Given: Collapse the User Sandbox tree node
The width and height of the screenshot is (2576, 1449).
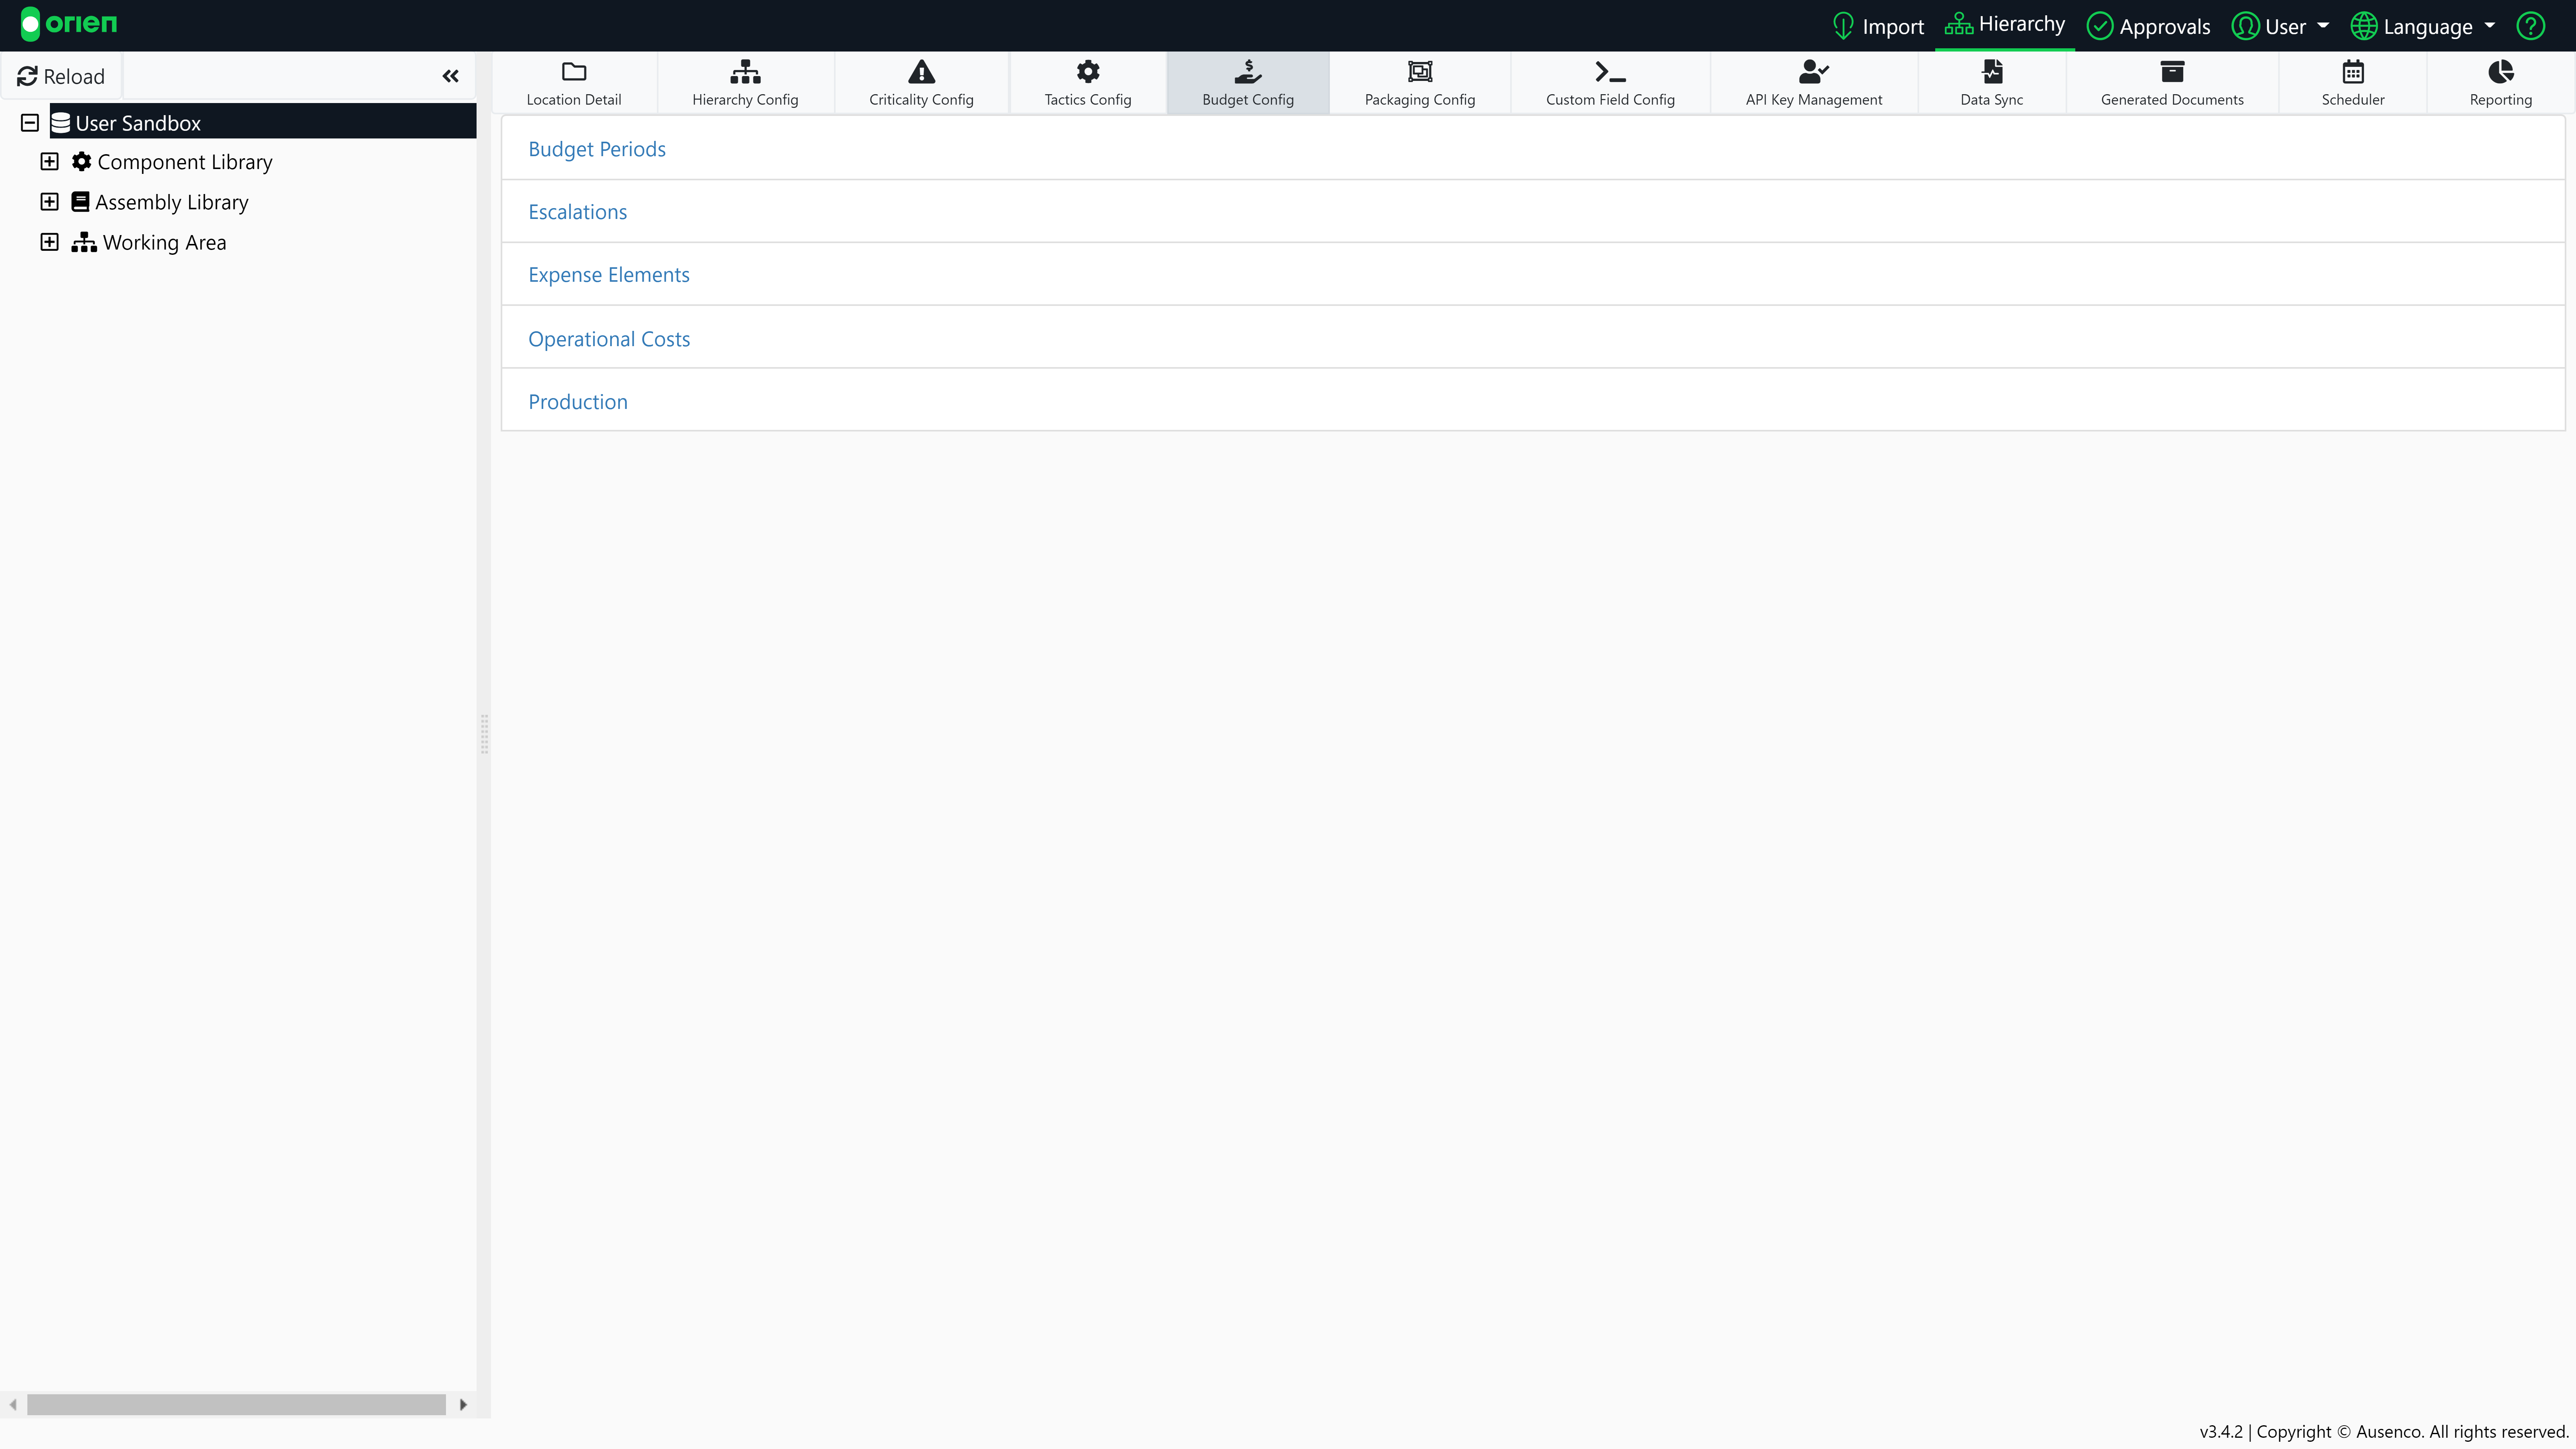Looking at the screenshot, I should [x=30, y=123].
